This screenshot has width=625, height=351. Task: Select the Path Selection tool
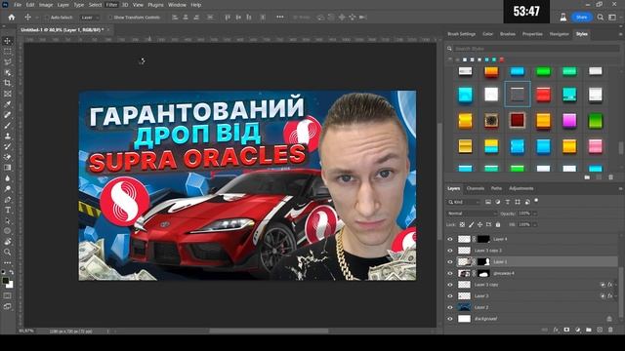pyautogui.click(x=8, y=220)
